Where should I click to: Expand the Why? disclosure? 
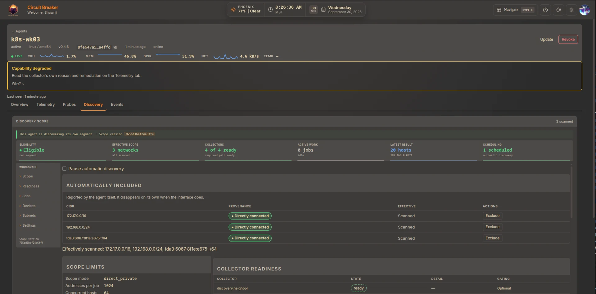(x=18, y=83)
